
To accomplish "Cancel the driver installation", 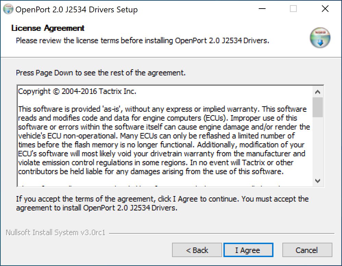I will pyautogui.click(x=307, y=250).
